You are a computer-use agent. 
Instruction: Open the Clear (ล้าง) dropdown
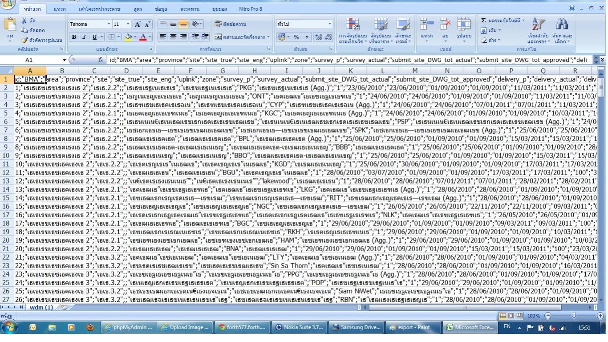click(x=490, y=40)
